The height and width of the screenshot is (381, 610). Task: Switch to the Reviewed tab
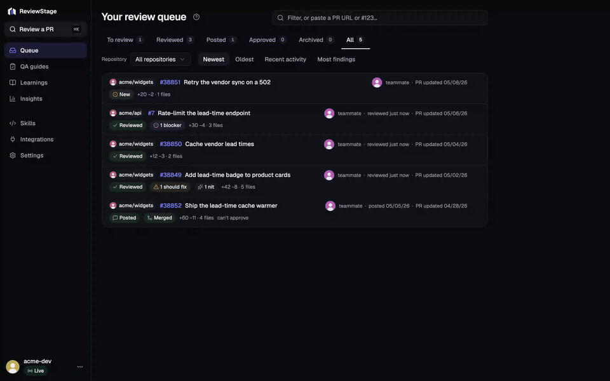click(x=175, y=39)
